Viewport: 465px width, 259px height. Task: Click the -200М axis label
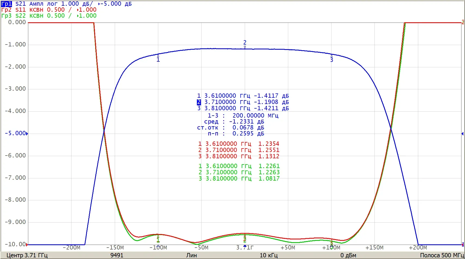(x=72, y=248)
